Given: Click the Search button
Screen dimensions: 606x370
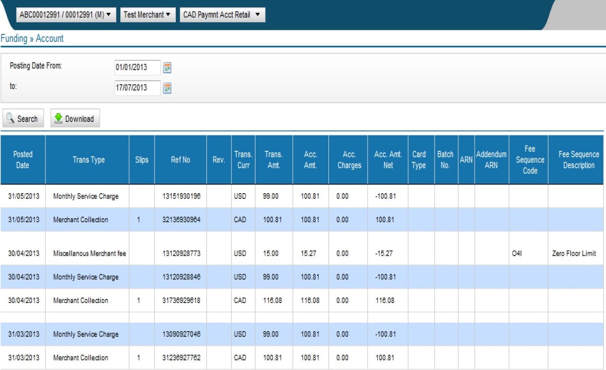Looking at the screenshot, I should pos(23,119).
